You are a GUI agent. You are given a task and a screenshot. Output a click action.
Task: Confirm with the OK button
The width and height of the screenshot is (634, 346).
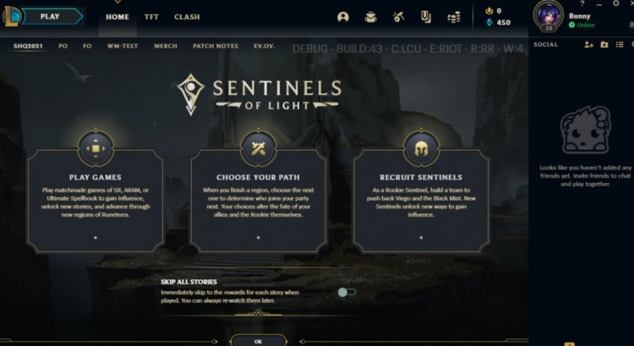[x=258, y=341]
